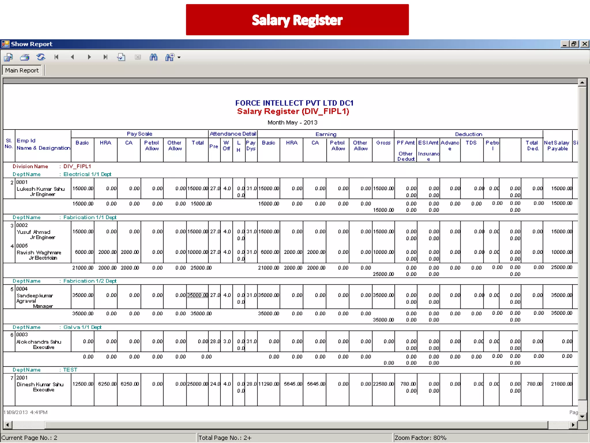Go to the previous page
The height and width of the screenshot is (443, 590).
[x=72, y=57]
